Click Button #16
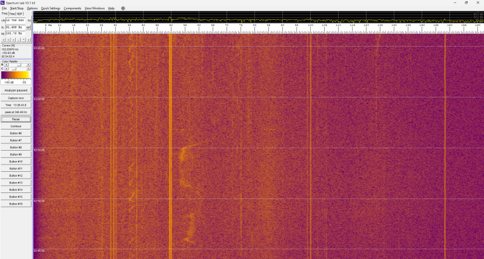Image resolution: width=484 pixels, height=259 pixels. 16,204
